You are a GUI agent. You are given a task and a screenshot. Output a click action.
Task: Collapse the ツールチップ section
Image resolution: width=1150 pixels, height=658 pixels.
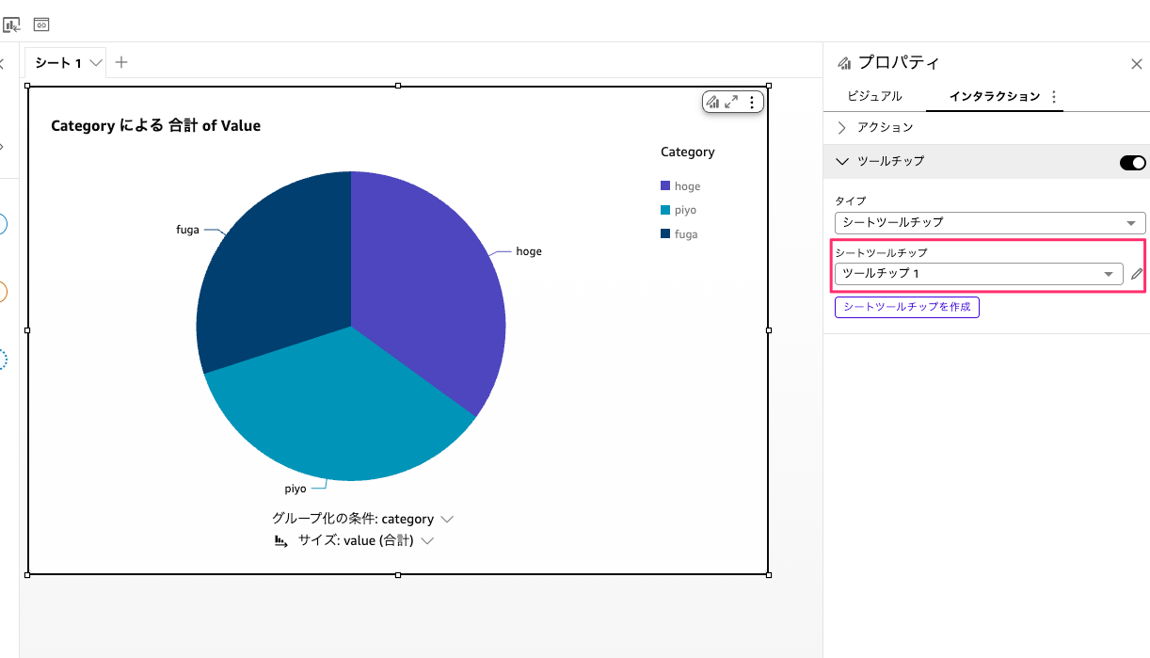[x=842, y=162]
